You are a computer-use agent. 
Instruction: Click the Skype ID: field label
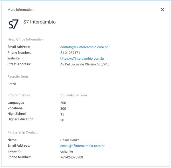pos(15,151)
